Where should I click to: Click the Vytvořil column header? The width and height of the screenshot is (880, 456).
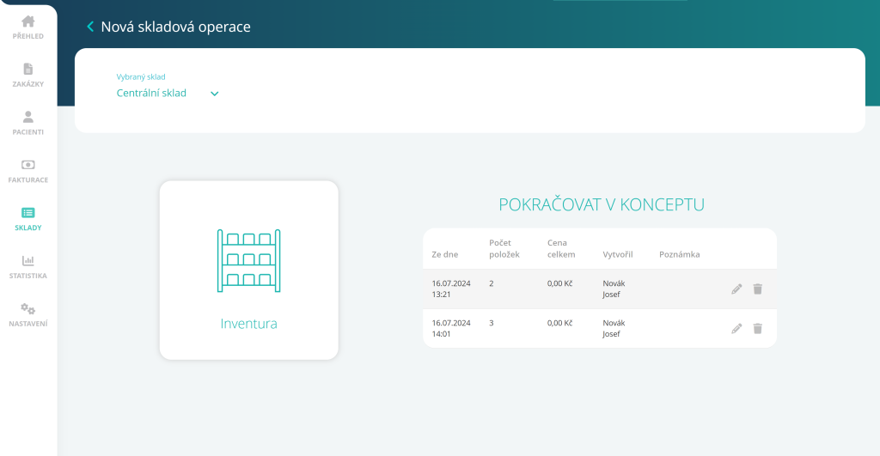pos(618,255)
